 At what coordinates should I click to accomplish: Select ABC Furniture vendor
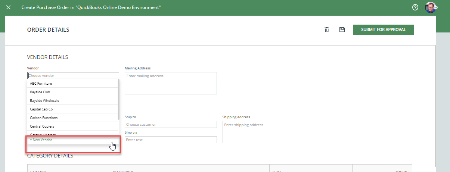(73, 84)
